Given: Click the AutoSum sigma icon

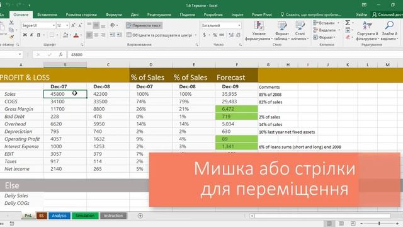Looking at the screenshot, I should tap(348, 23).
